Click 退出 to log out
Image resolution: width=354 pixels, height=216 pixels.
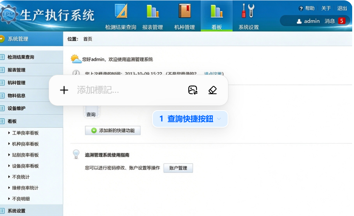click(342, 8)
